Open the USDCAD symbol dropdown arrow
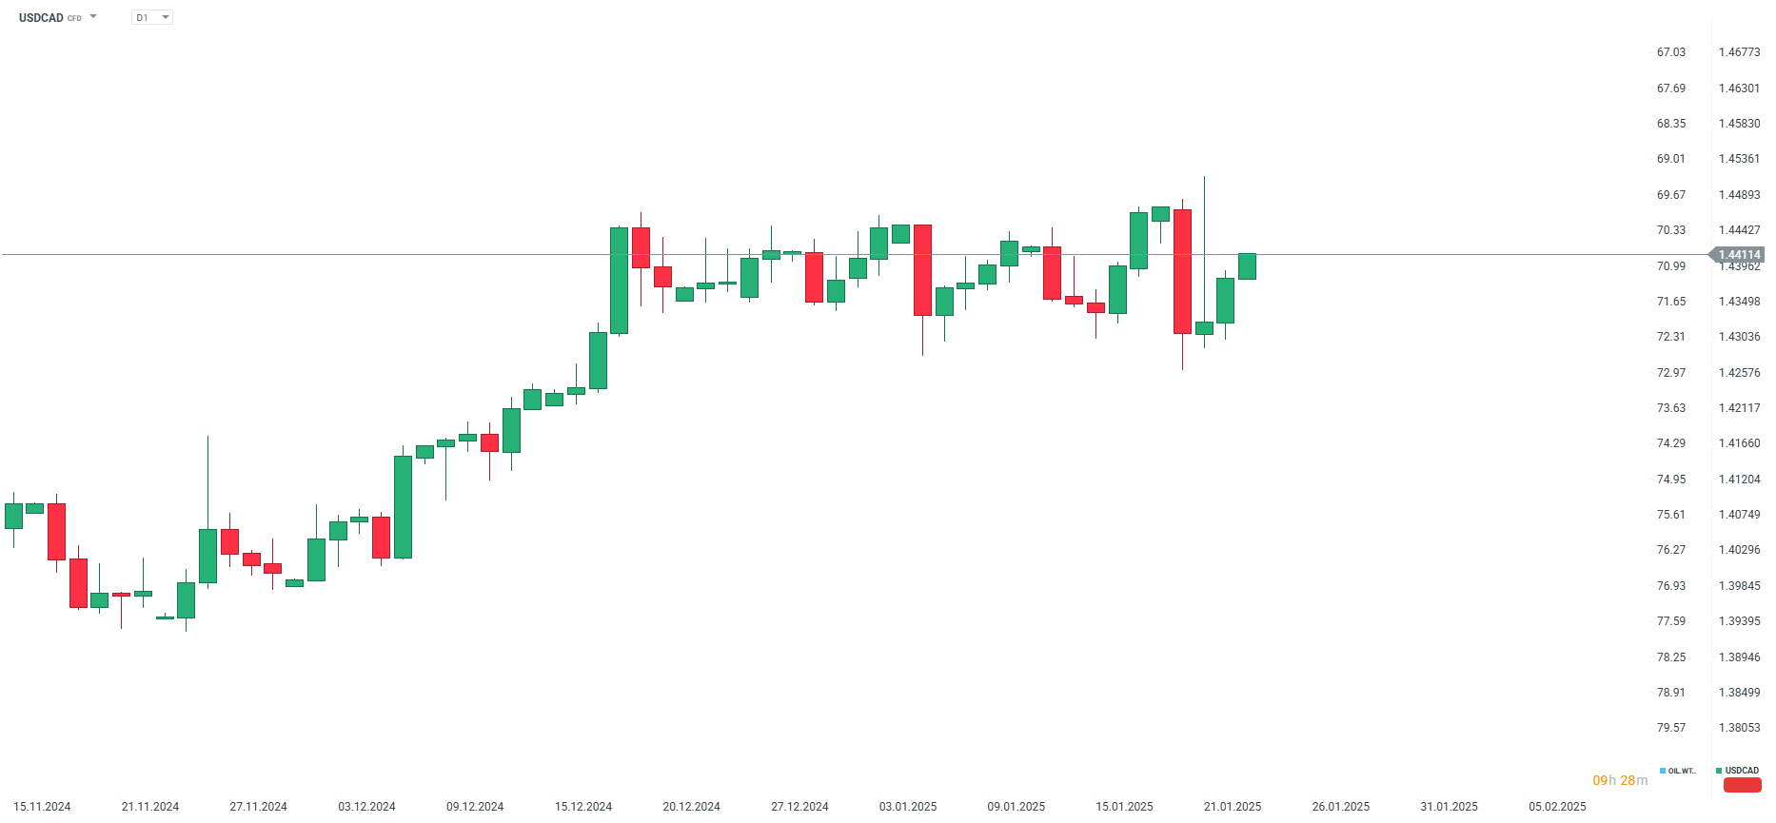Screen dimensions: 1776x823 point(93,17)
